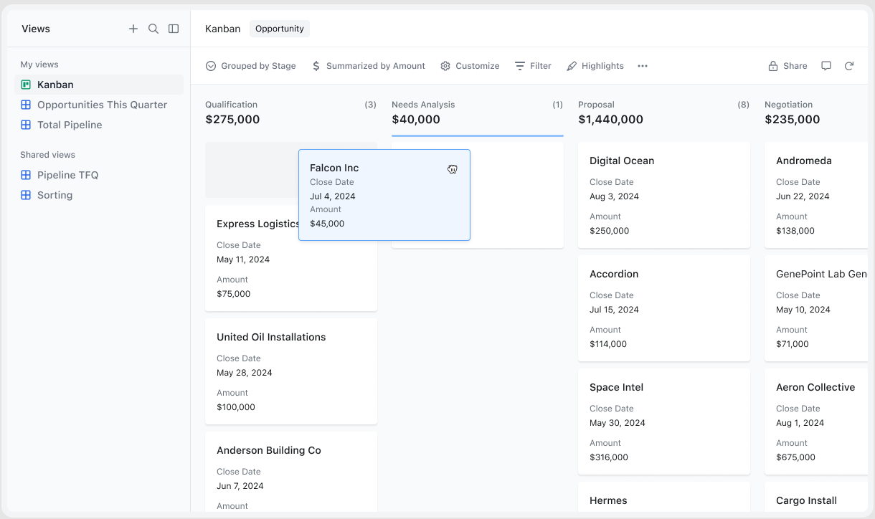The height and width of the screenshot is (519, 875).
Task: Click the Highlights pen icon
Action: point(572,66)
